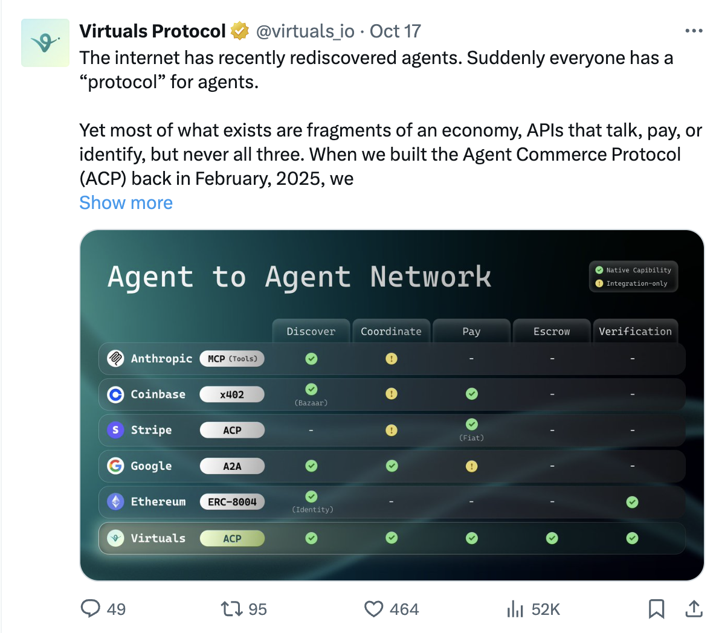The width and height of the screenshot is (719, 633).
Task: Expand tweet text with Show more
Action: (x=126, y=202)
